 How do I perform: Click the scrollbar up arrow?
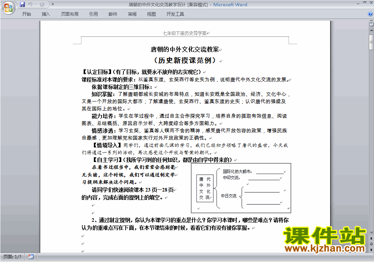pyautogui.click(x=371, y=30)
